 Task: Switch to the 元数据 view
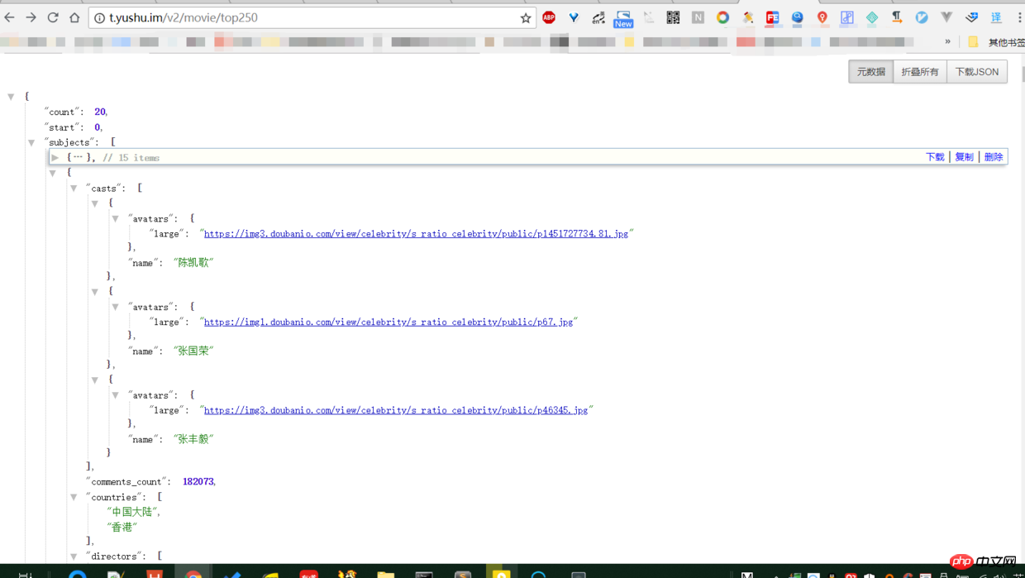[x=870, y=72]
